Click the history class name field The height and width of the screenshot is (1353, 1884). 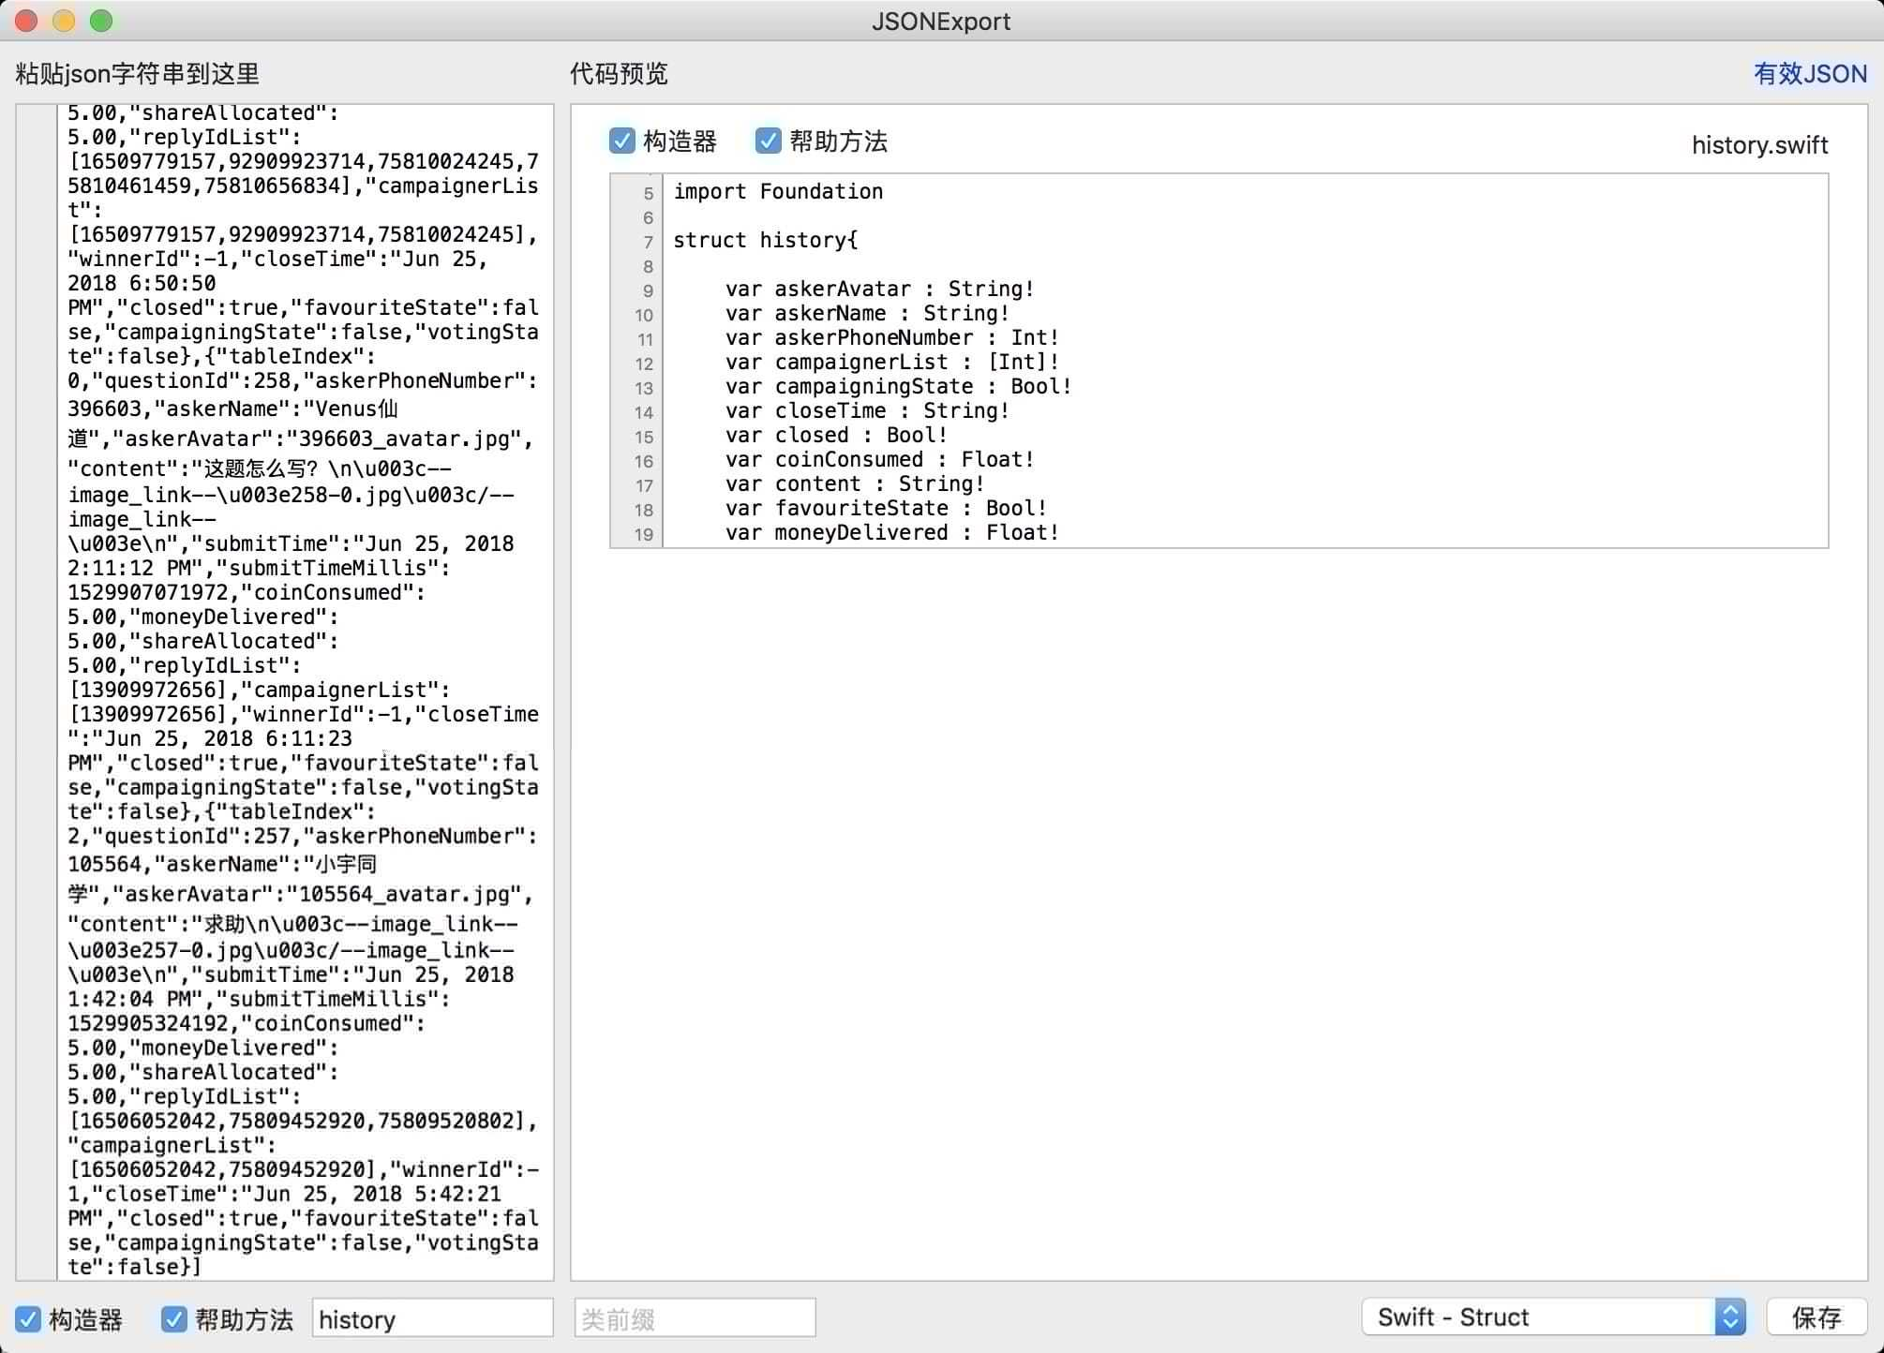click(x=431, y=1319)
